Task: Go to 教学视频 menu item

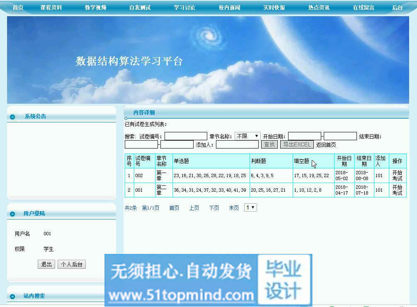Action: (95, 7)
